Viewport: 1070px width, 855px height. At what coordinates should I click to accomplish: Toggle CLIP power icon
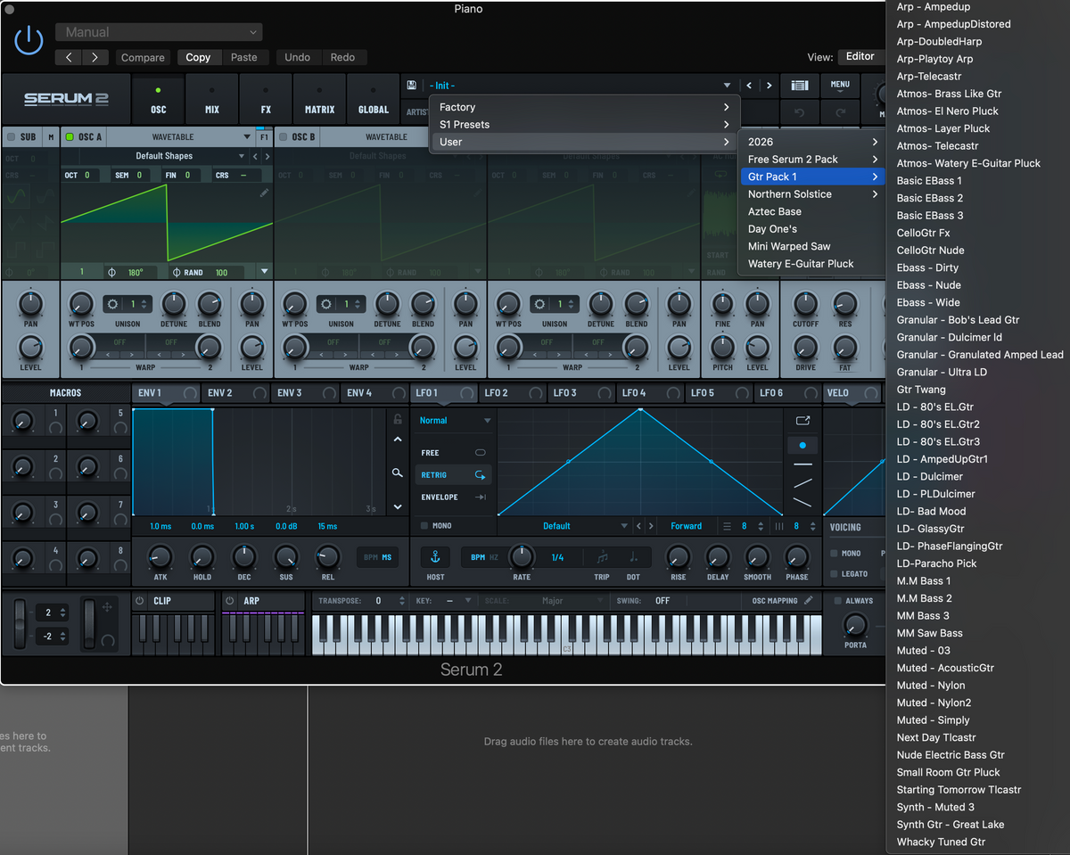140,601
